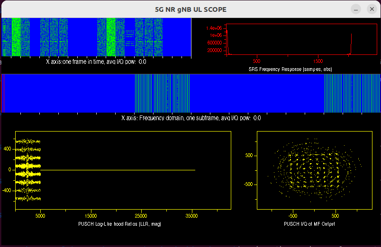
Task: Click the one-frame time-domain waterfall plot
Action: tap(96, 38)
